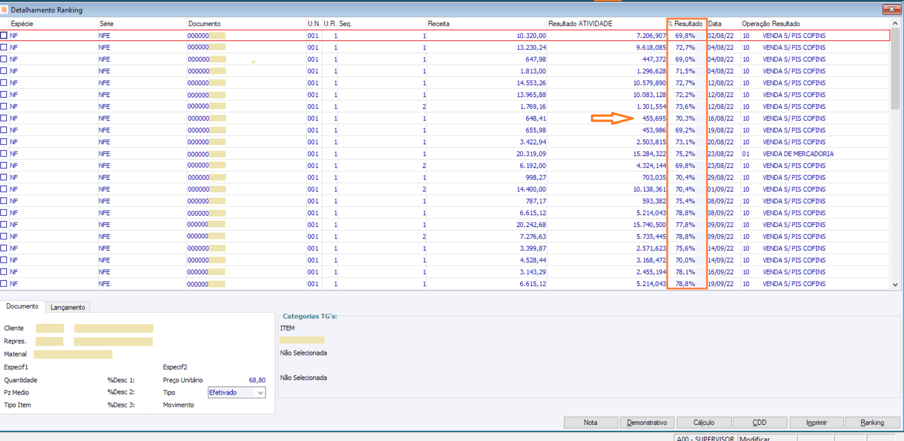
Task: Close the Detalhamento Ranking window
Action: point(891,9)
